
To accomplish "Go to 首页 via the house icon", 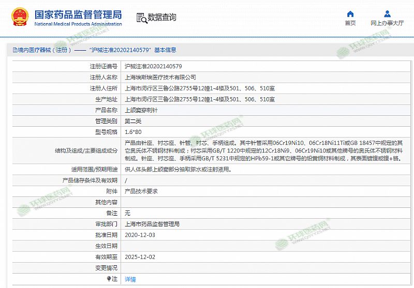I will click(x=350, y=14).
